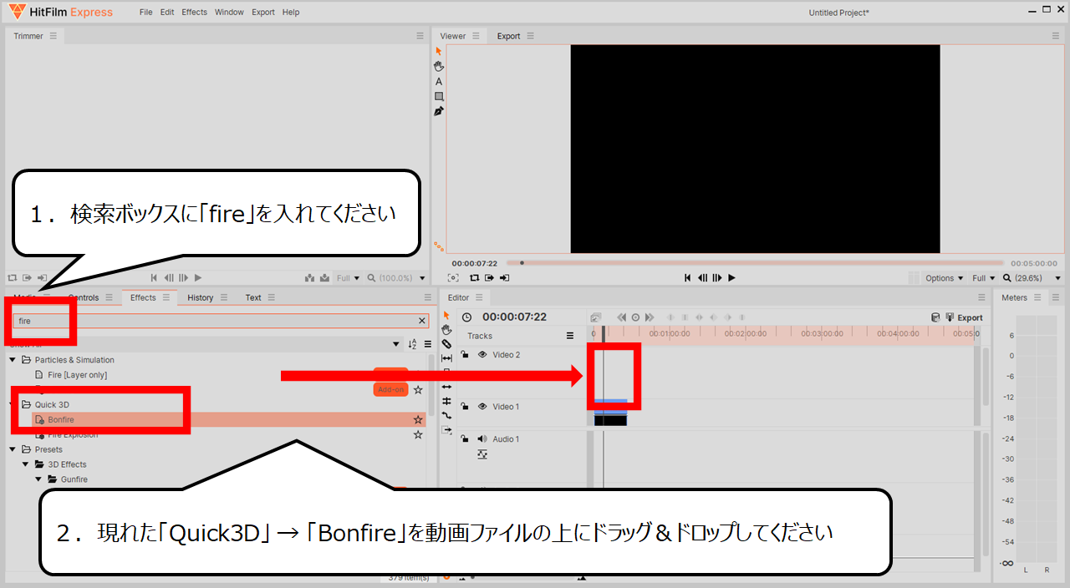Mute the Audio 1 track

click(482, 438)
